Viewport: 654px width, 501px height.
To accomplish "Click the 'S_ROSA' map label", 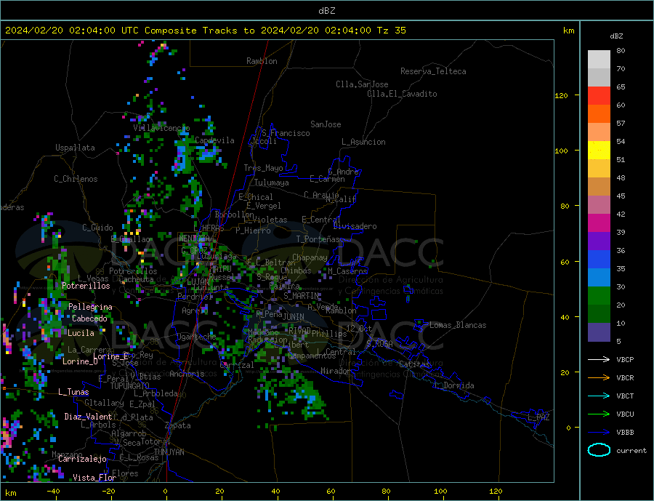I will pyautogui.click(x=379, y=344).
